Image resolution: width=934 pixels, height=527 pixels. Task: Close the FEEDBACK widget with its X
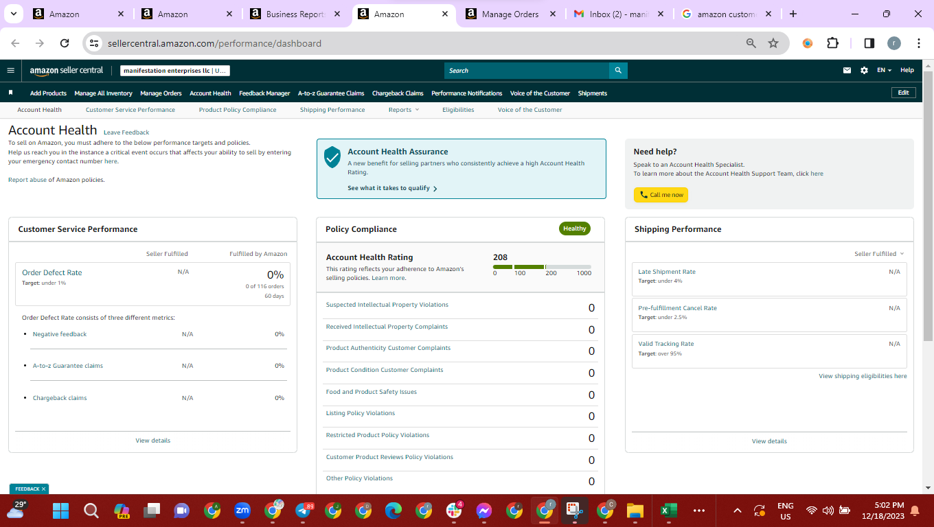pyautogui.click(x=43, y=489)
